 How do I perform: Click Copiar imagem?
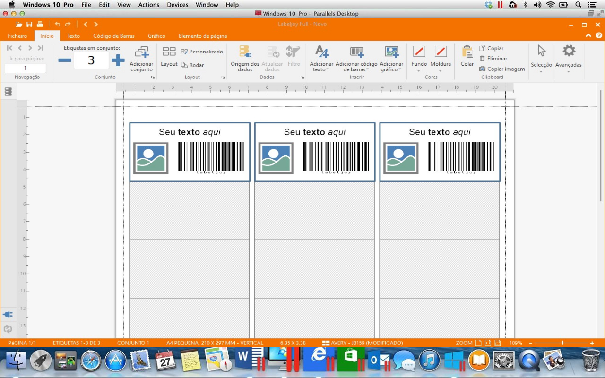502,69
